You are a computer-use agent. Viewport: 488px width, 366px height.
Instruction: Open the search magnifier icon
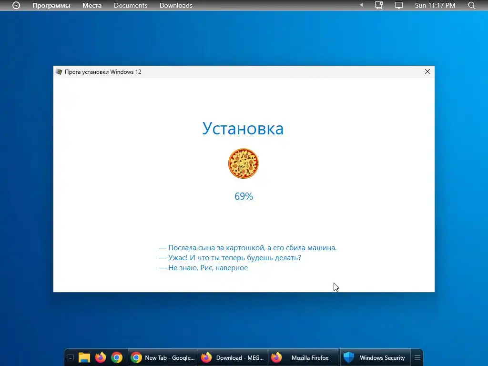click(x=471, y=5)
